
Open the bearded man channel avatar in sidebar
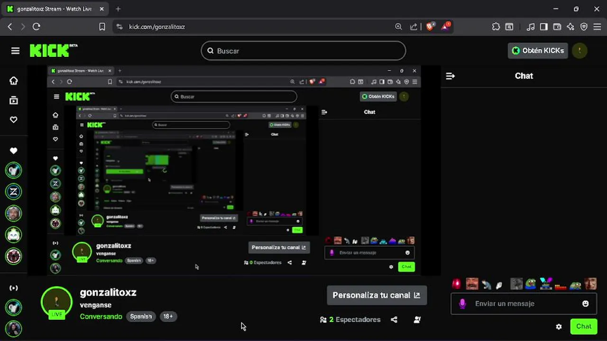coord(14,213)
